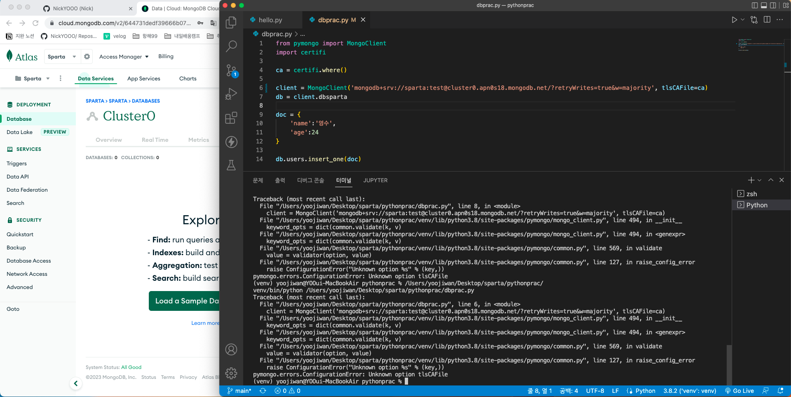The image size is (791, 397).
Task: Expand the breadcrumb ellipsis after dbprac.py
Action: (x=303, y=34)
